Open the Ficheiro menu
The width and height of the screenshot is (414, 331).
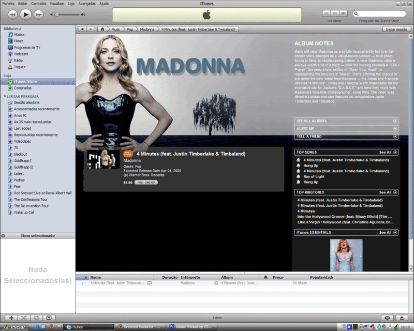tap(8, 4)
